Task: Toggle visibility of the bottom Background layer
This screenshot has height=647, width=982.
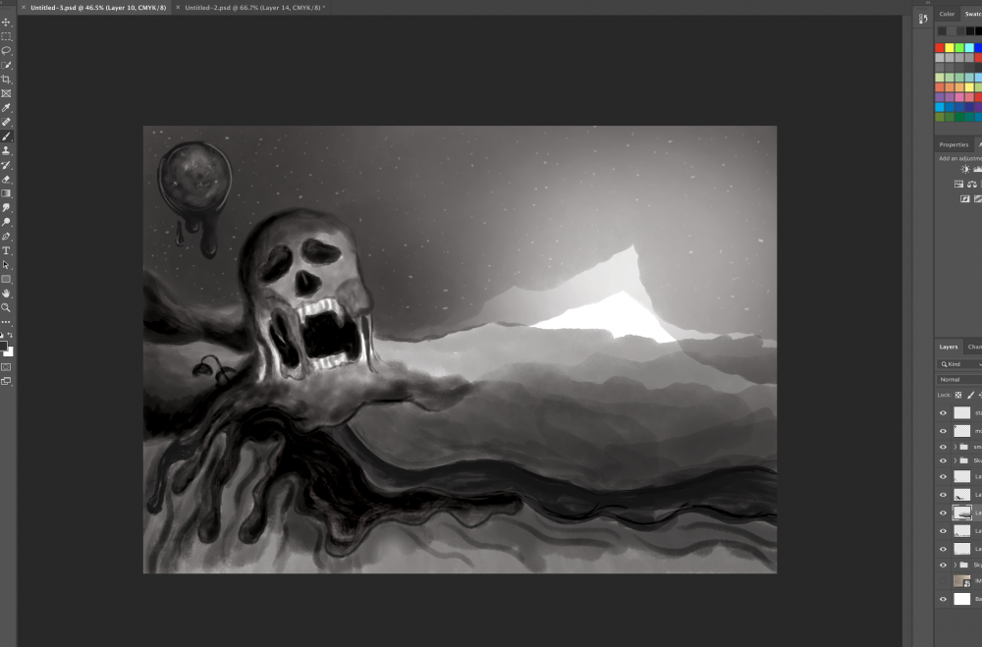Action: tap(943, 598)
